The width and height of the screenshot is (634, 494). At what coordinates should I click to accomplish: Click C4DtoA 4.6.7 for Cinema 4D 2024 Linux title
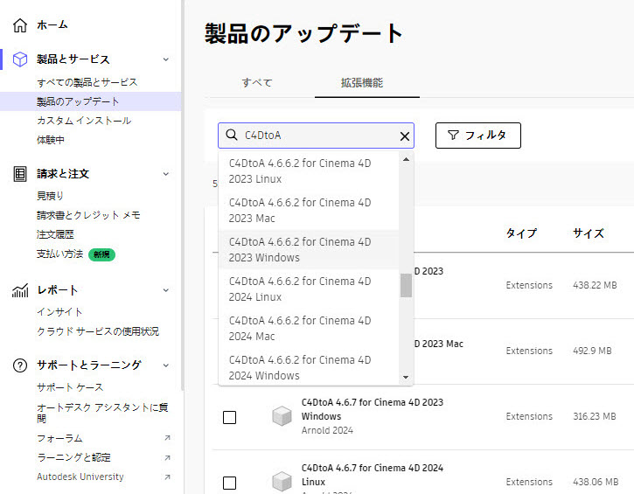[x=372, y=475]
